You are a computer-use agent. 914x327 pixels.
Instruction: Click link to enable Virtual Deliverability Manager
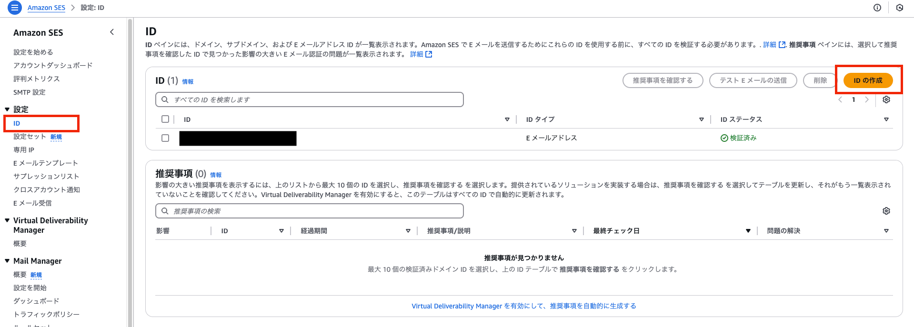523,306
